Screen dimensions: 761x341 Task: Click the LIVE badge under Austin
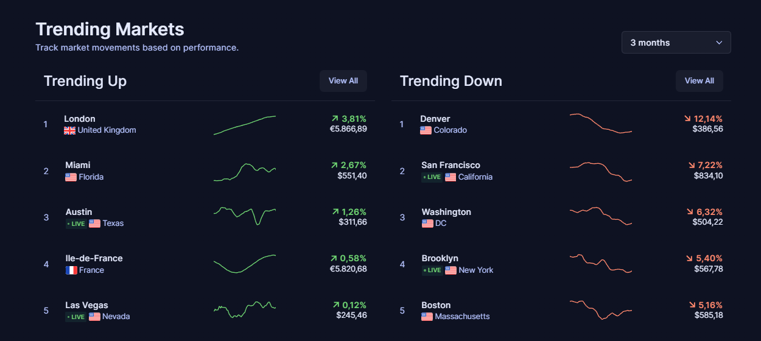[x=76, y=223]
